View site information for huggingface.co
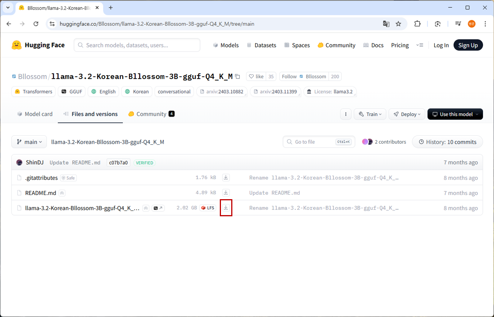 (x=52, y=24)
